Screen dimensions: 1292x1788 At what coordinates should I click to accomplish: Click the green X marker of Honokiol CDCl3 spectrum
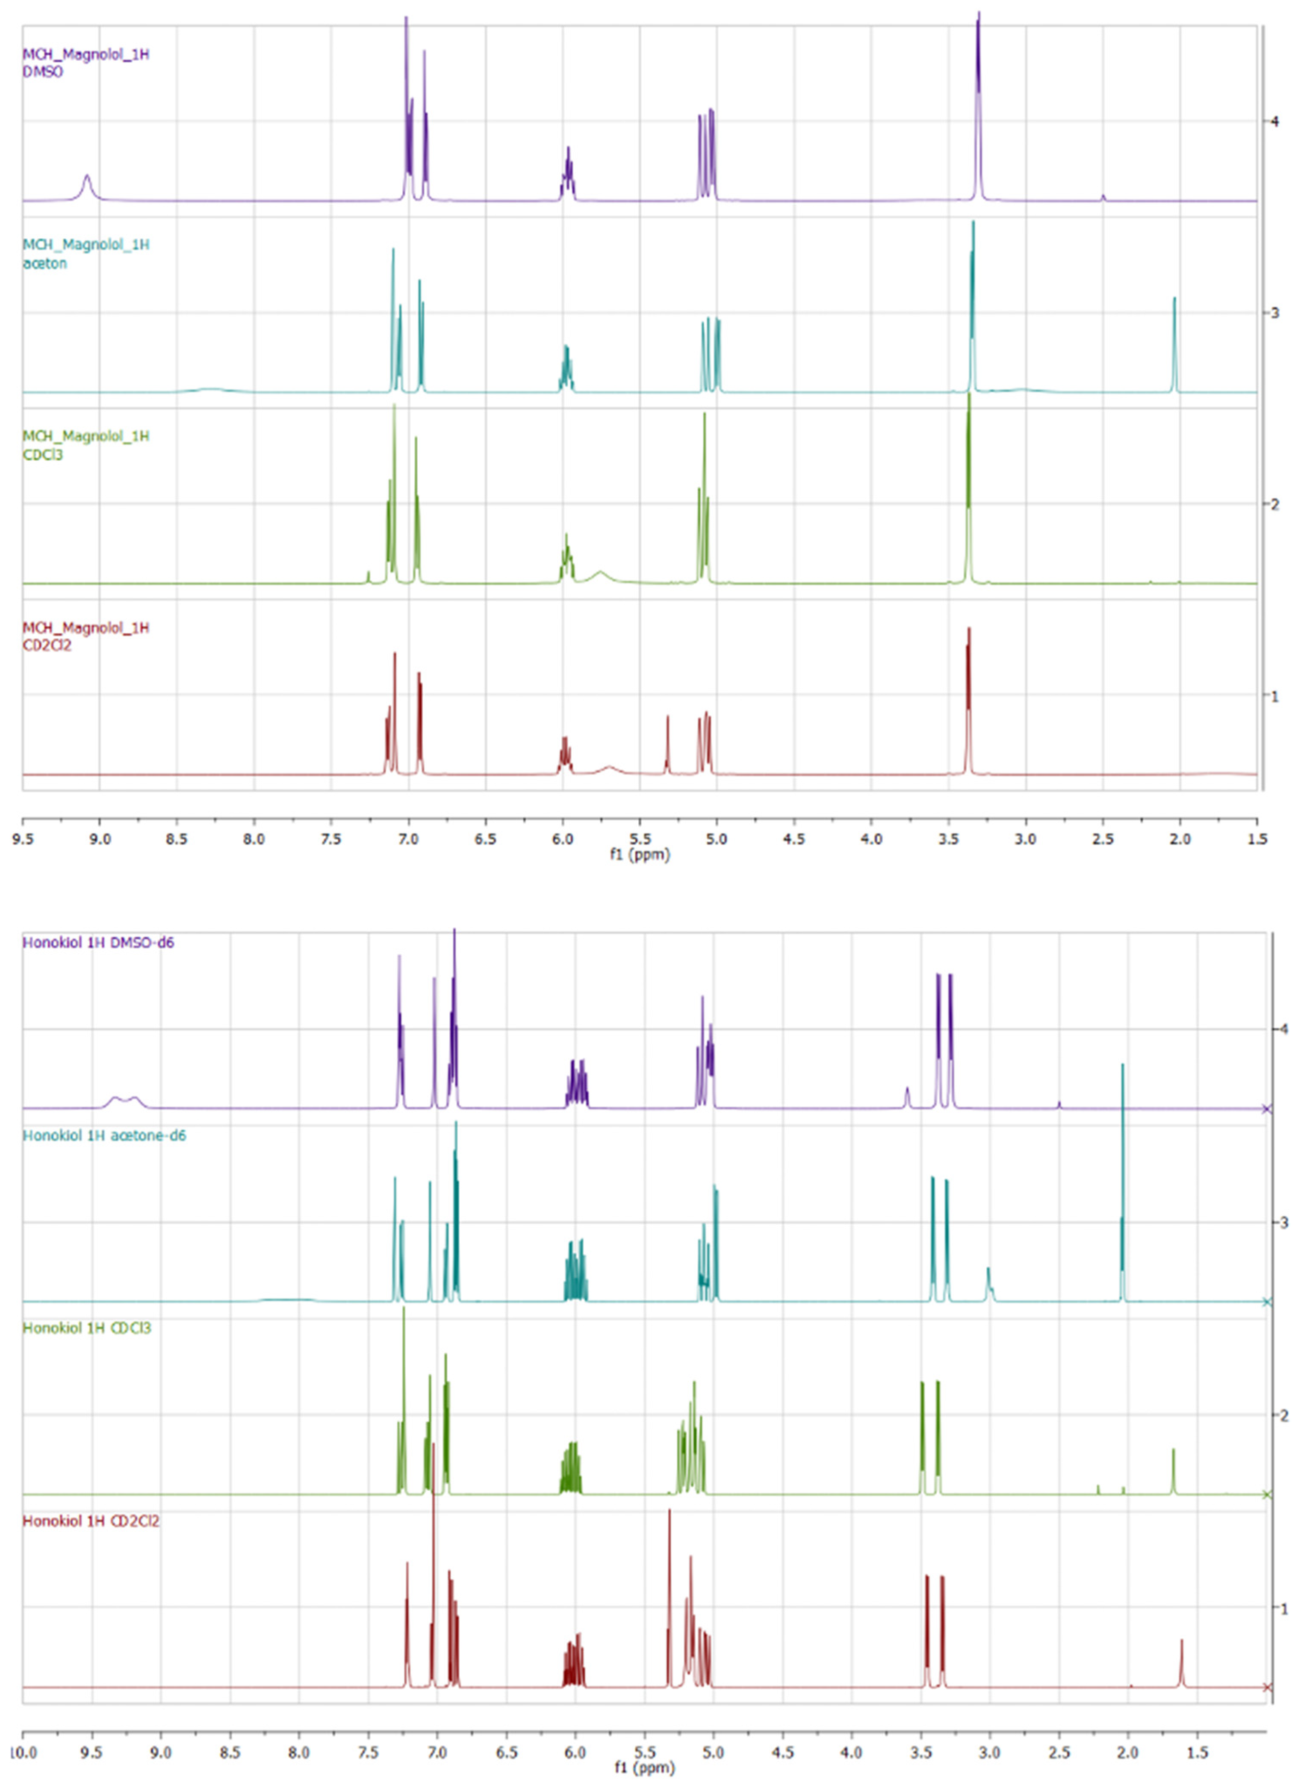(1267, 1495)
